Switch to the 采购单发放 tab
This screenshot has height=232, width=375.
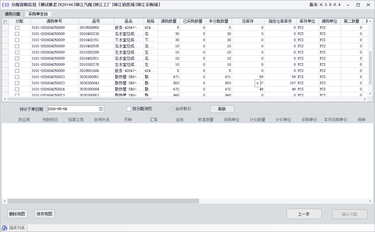pos(38,14)
